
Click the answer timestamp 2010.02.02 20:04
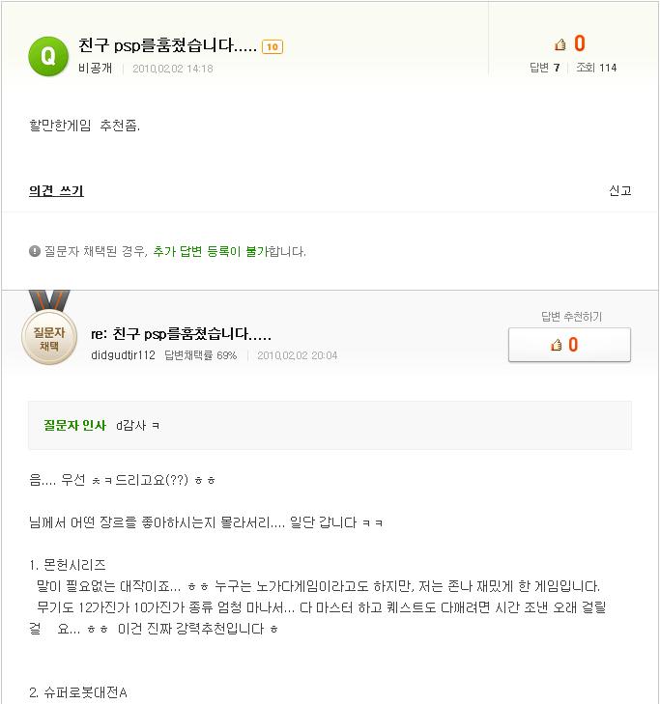[297, 355]
